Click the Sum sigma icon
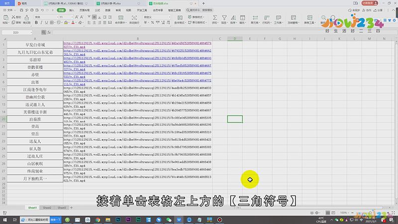398x224 pixels. coord(215,18)
